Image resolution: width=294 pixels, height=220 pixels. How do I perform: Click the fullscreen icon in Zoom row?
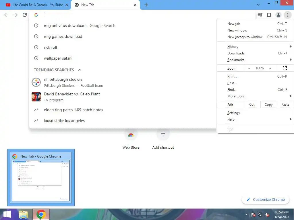285,68
